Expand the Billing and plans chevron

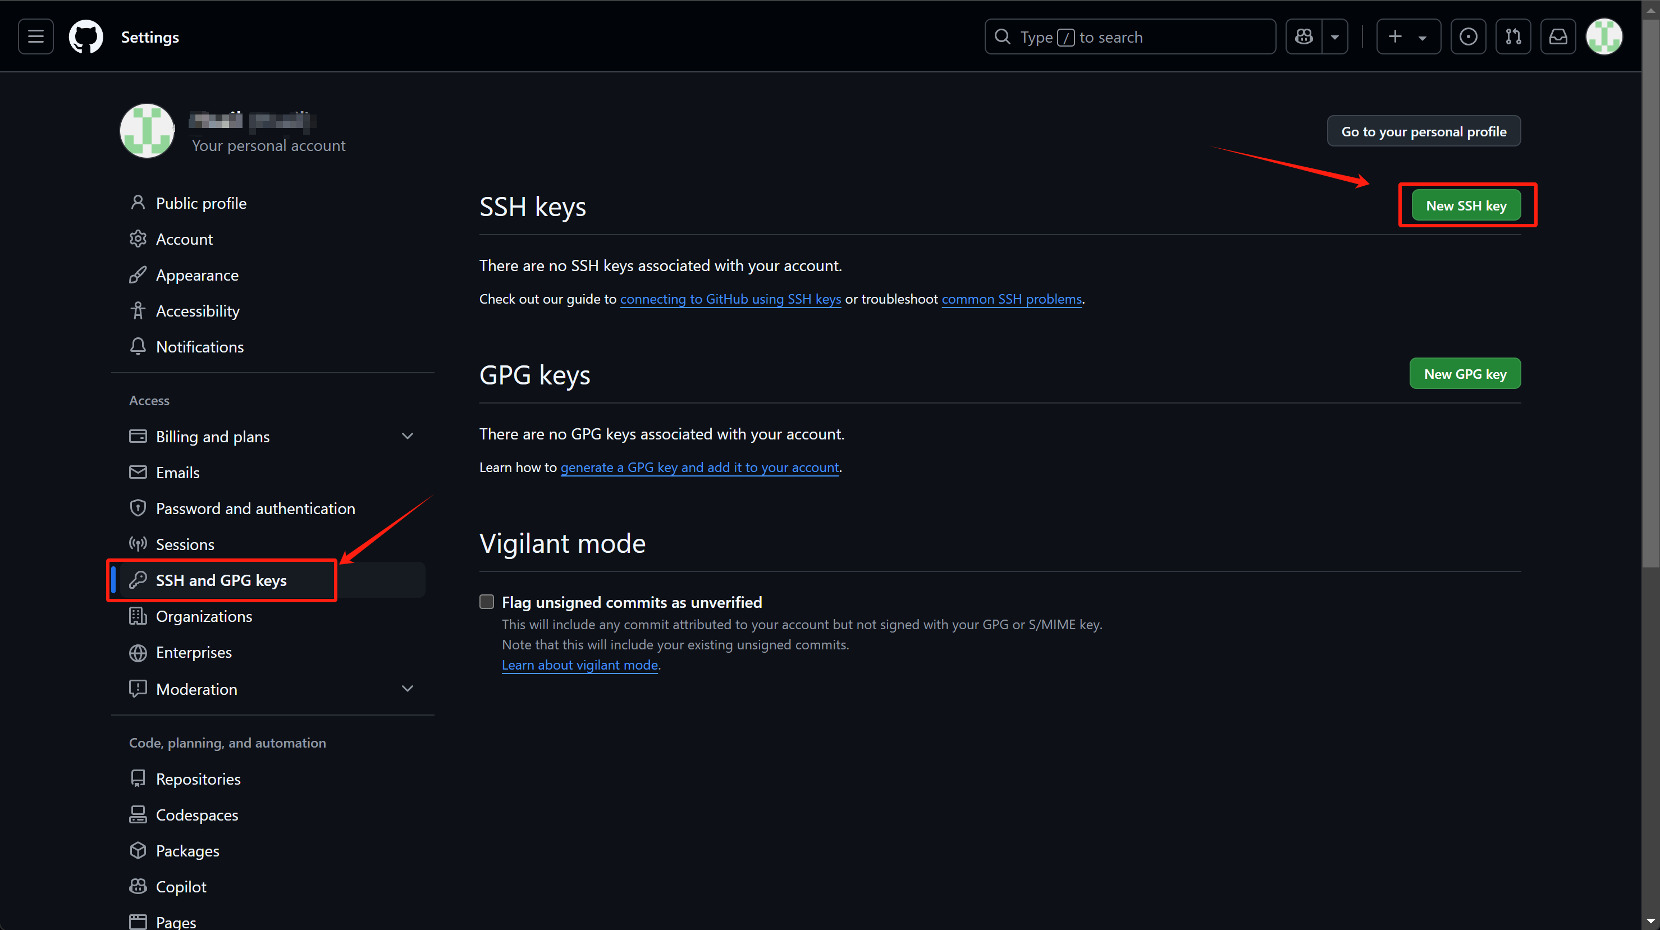pyautogui.click(x=407, y=436)
